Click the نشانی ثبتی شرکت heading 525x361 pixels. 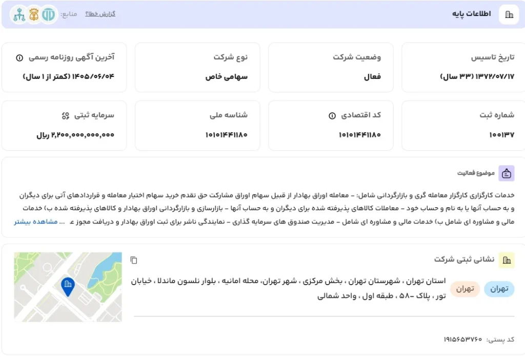464,259
